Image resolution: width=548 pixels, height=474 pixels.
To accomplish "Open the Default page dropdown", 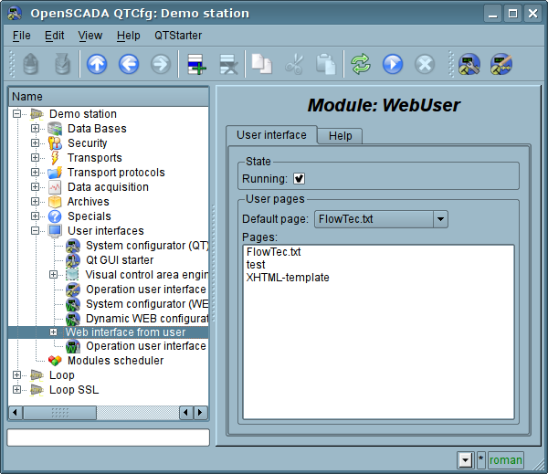I will tap(440, 219).
